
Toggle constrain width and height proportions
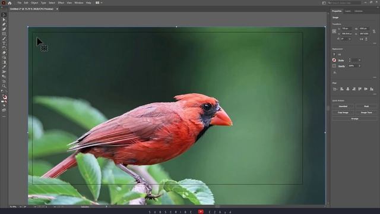coord(374,32)
